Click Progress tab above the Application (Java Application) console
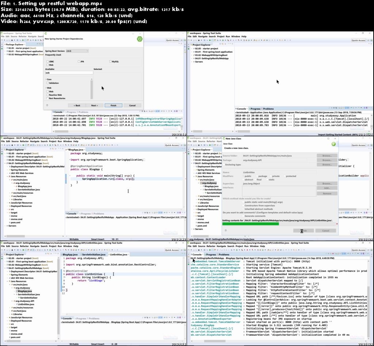The width and height of the screenshot is (374, 346). pos(255,109)
